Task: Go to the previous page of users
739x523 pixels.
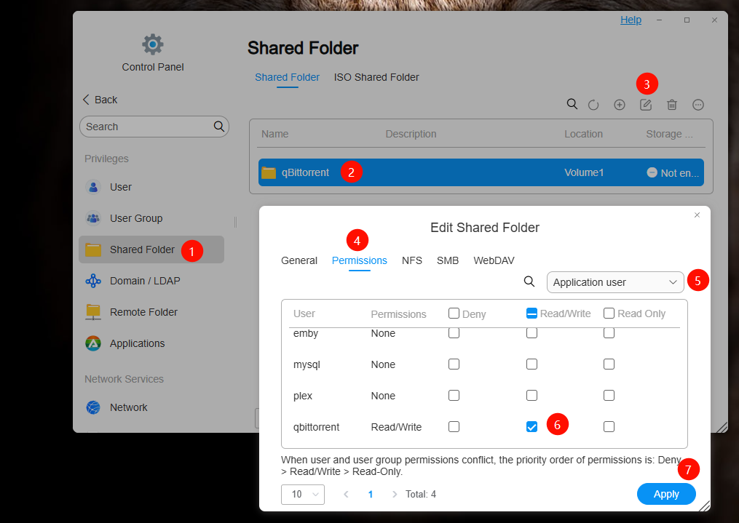Action: coord(346,494)
